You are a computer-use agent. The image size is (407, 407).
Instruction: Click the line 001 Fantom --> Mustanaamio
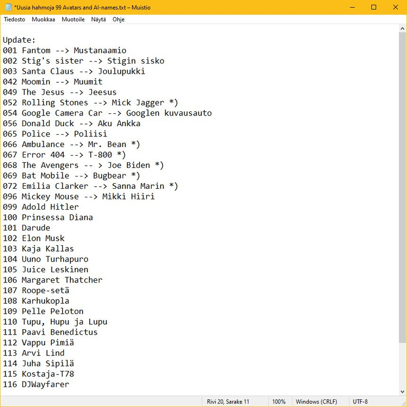click(65, 50)
